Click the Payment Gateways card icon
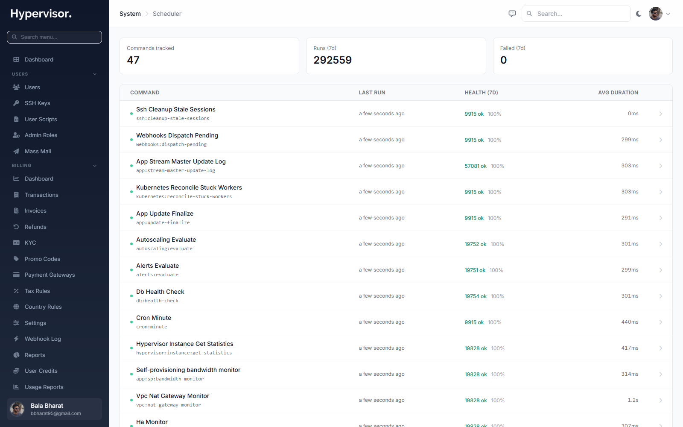 (x=16, y=275)
